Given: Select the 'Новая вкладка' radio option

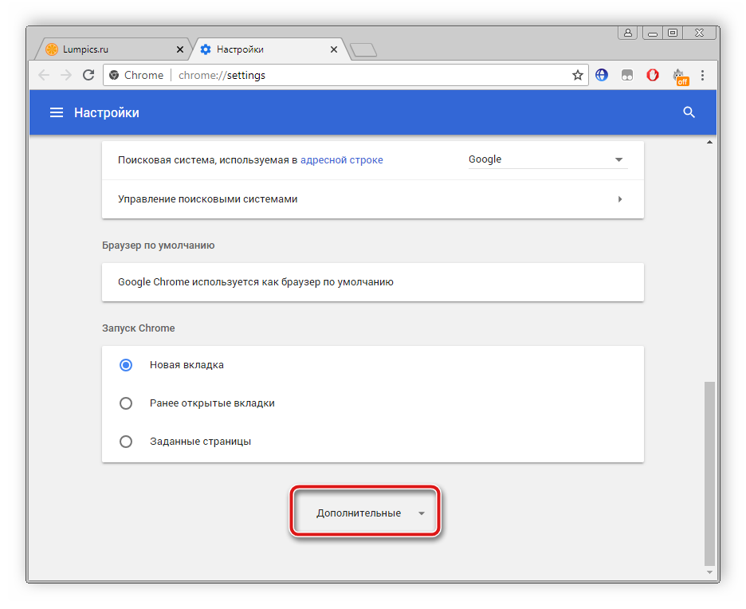Looking at the screenshot, I should tap(125, 365).
